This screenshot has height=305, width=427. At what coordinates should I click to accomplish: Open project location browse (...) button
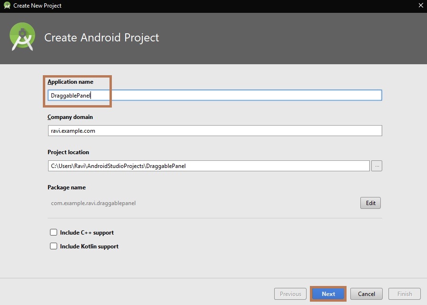(377, 166)
